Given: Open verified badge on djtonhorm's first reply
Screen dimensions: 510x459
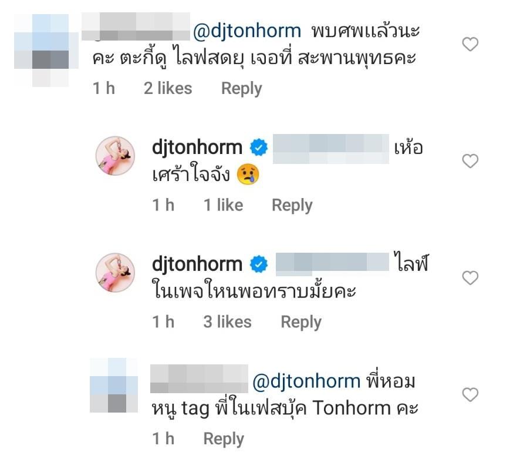Looking at the screenshot, I should click(x=259, y=148).
